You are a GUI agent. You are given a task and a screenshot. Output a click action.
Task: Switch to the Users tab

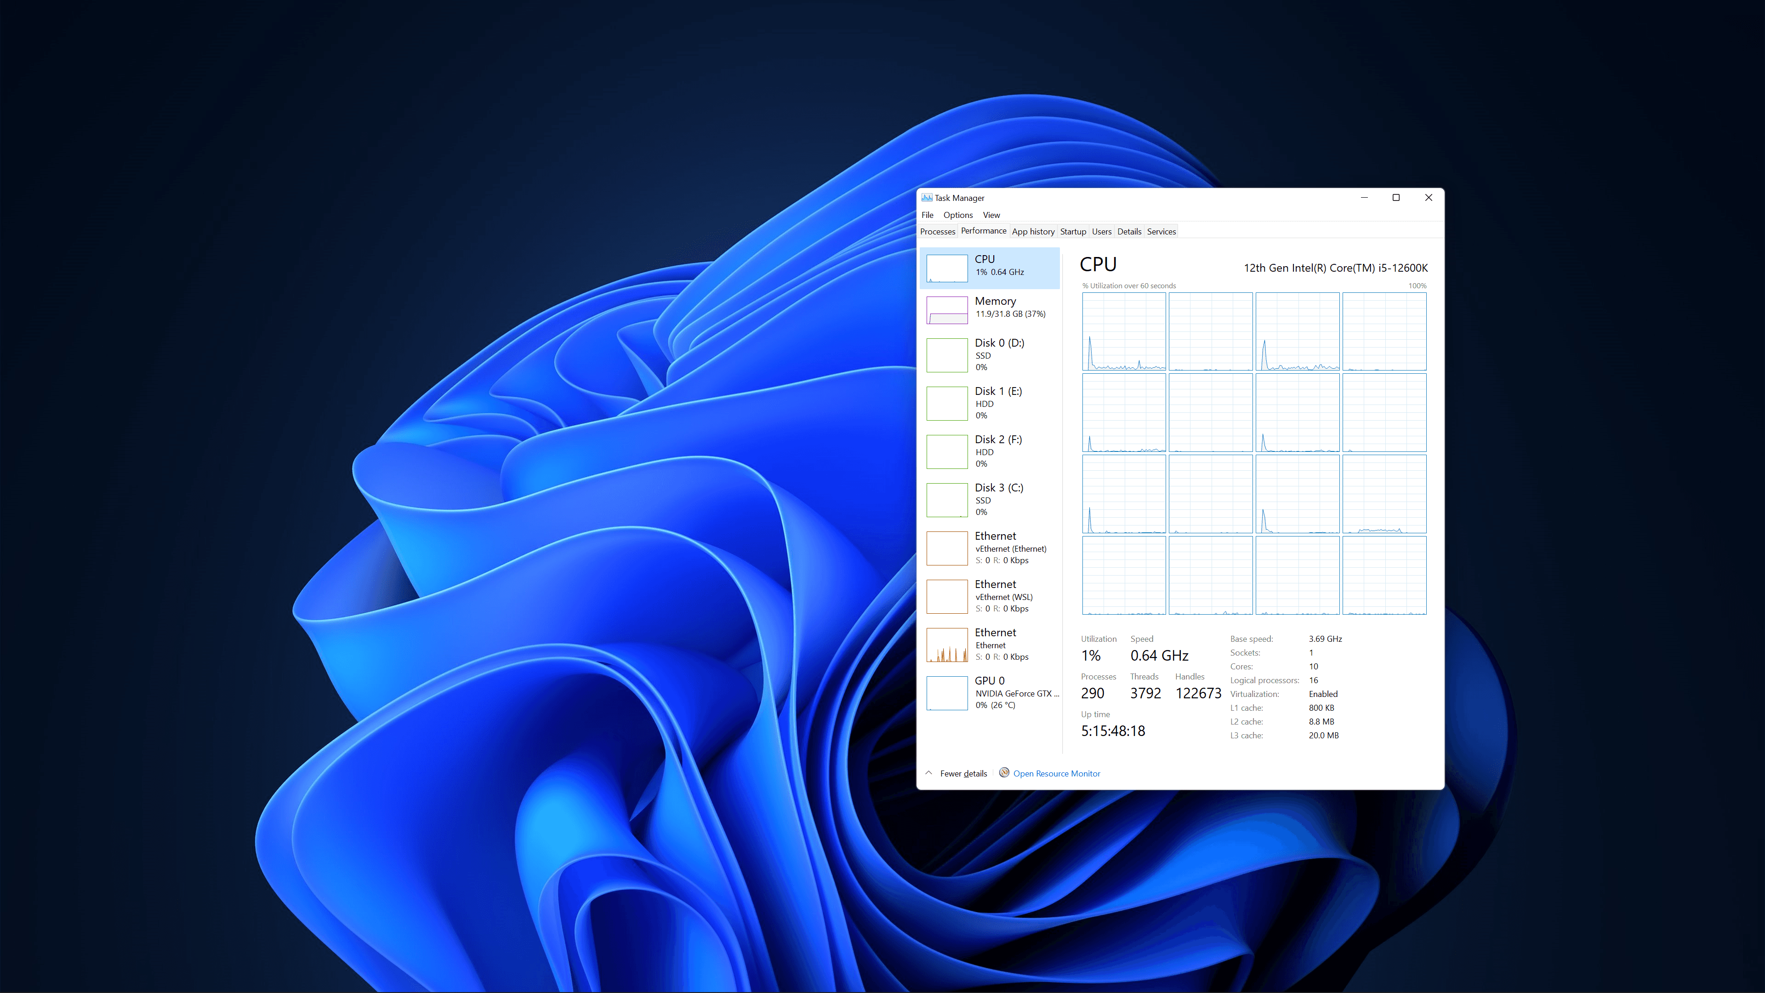click(x=1102, y=231)
